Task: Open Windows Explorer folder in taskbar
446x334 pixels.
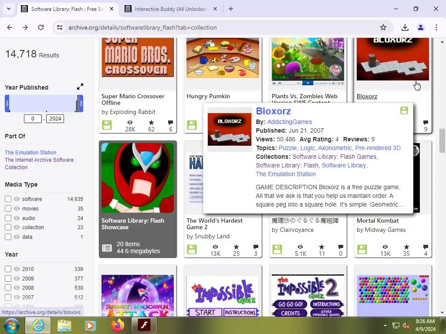Action: 64,325
